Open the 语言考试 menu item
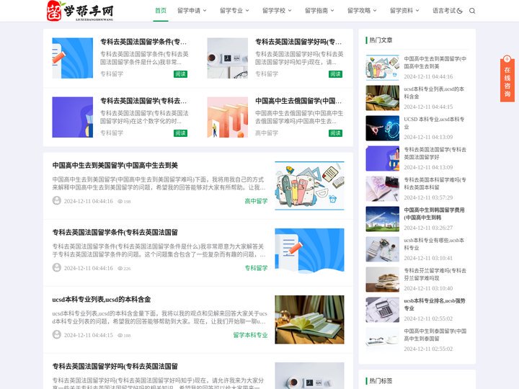This screenshot has height=389, width=519. coord(444,11)
